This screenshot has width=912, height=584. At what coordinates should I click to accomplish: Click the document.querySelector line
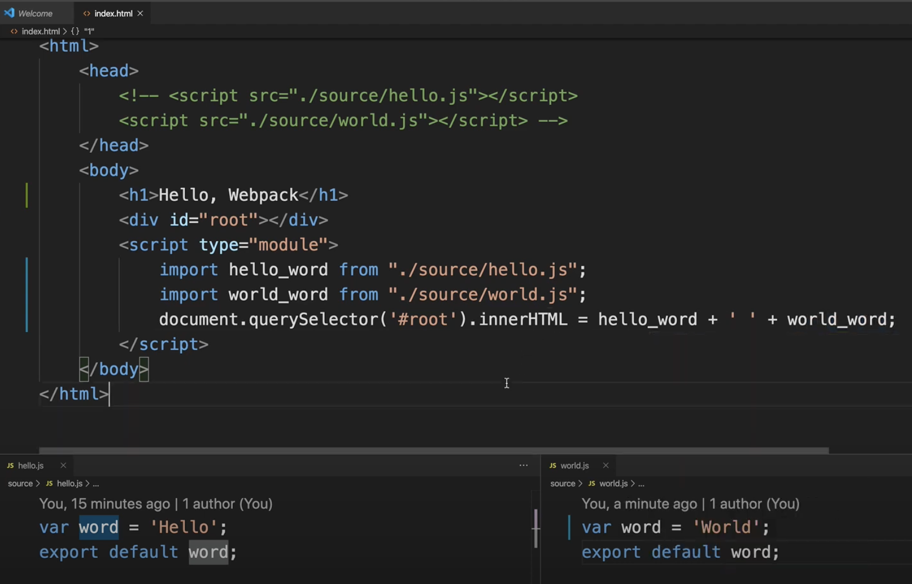[x=528, y=320]
